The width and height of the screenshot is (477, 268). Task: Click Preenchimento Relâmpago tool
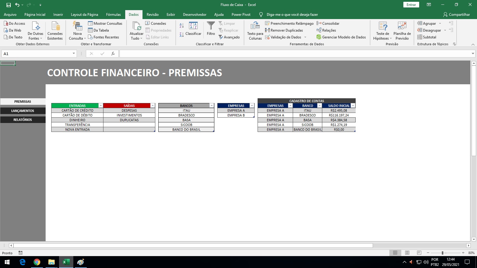click(289, 24)
